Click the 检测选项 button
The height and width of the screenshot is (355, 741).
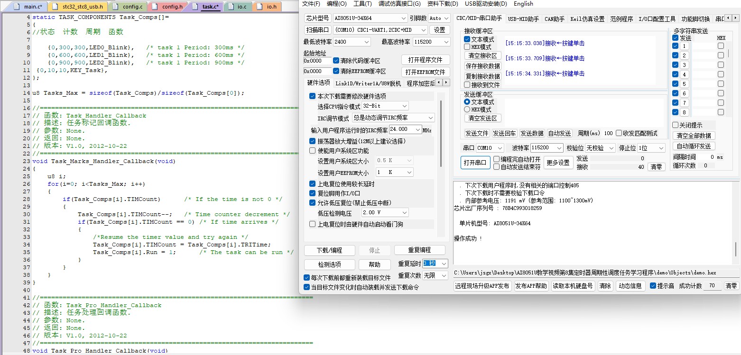[x=329, y=264]
